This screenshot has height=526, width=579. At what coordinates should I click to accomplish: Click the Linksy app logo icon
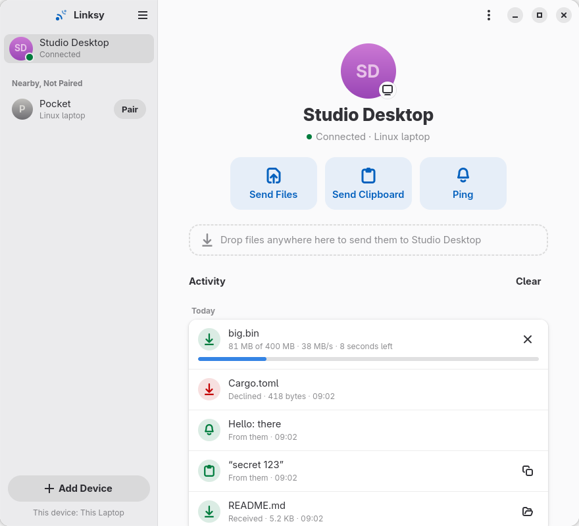[x=61, y=15]
